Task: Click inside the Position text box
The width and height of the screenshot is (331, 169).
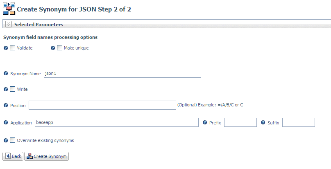Action: coord(102,105)
